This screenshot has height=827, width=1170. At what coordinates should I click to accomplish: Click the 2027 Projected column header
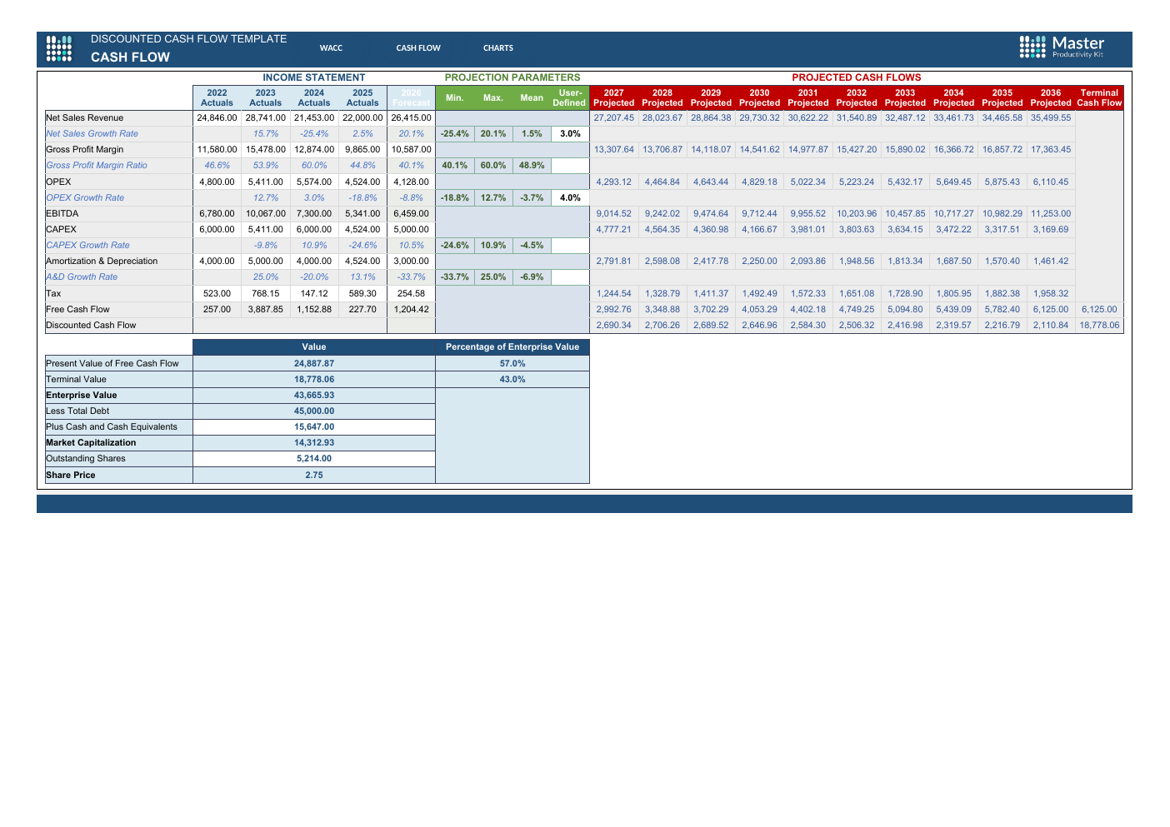pos(614,98)
